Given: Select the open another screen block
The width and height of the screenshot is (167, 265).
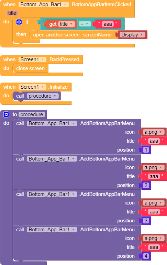Looking at the screenshot, I should tap(73, 35).
